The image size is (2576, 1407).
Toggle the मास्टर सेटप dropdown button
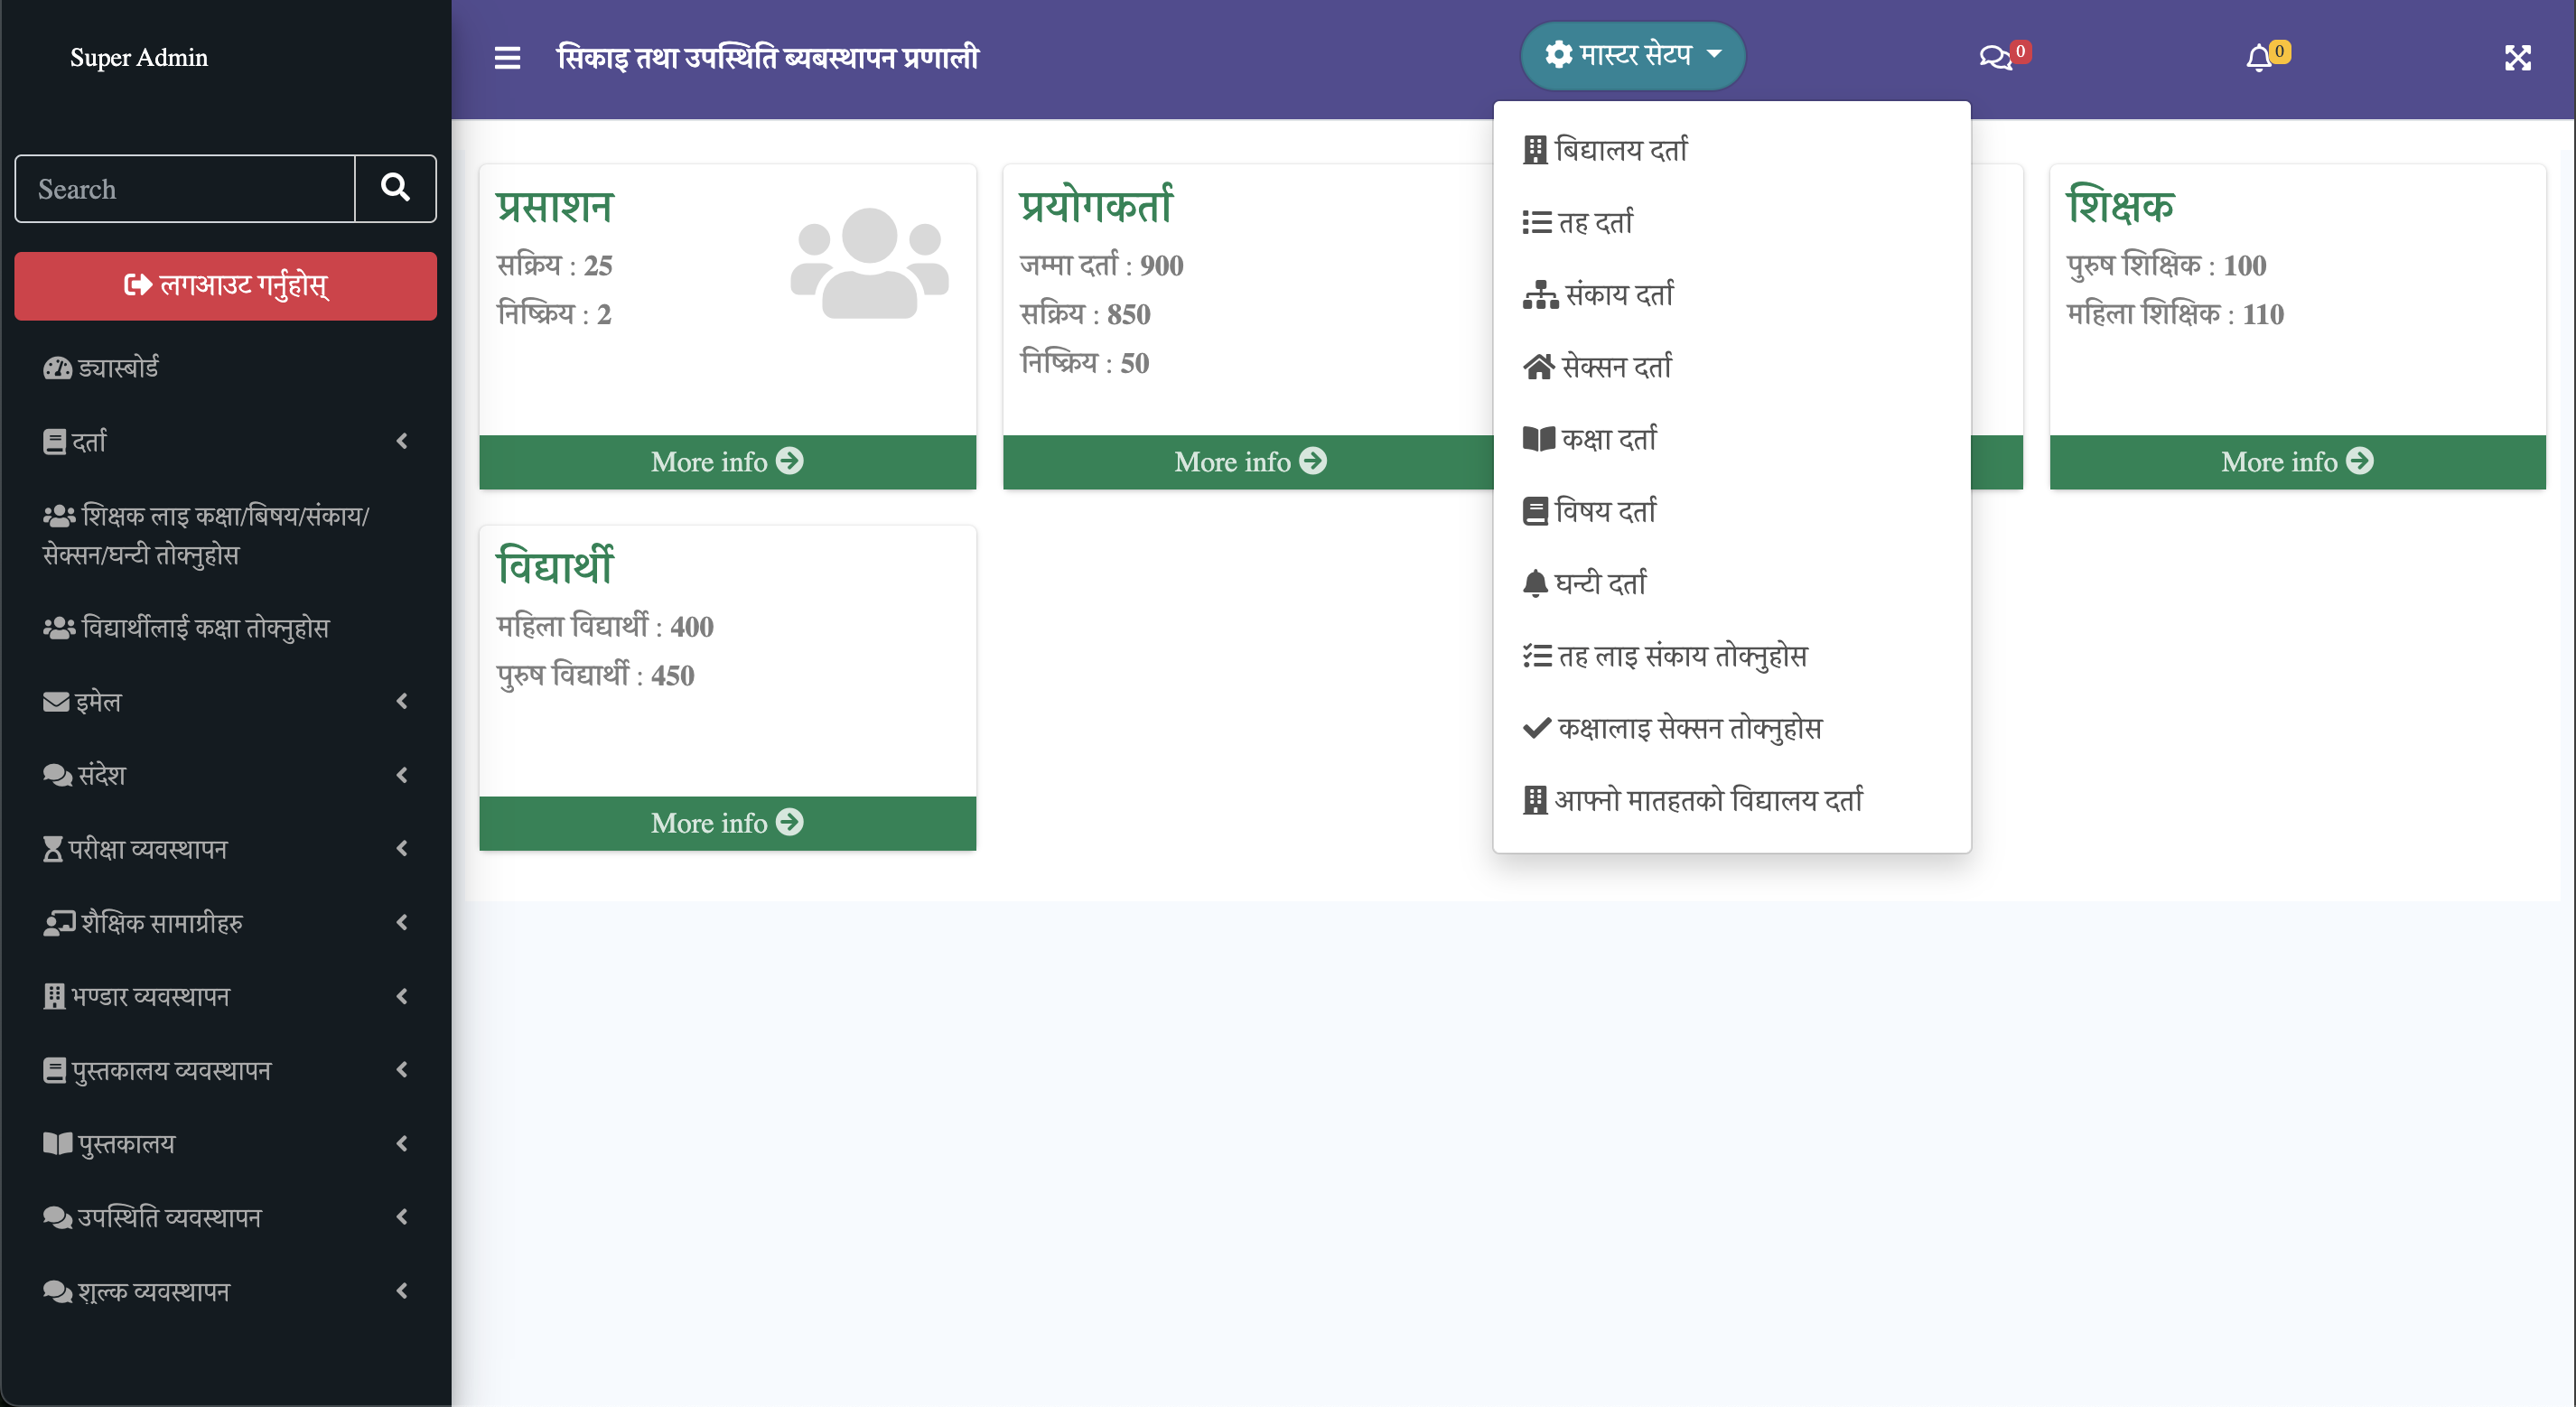click(1633, 56)
